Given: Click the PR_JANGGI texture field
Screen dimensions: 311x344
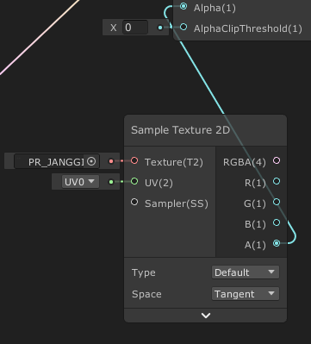Looking at the screenshot, I should coord(57,161).
